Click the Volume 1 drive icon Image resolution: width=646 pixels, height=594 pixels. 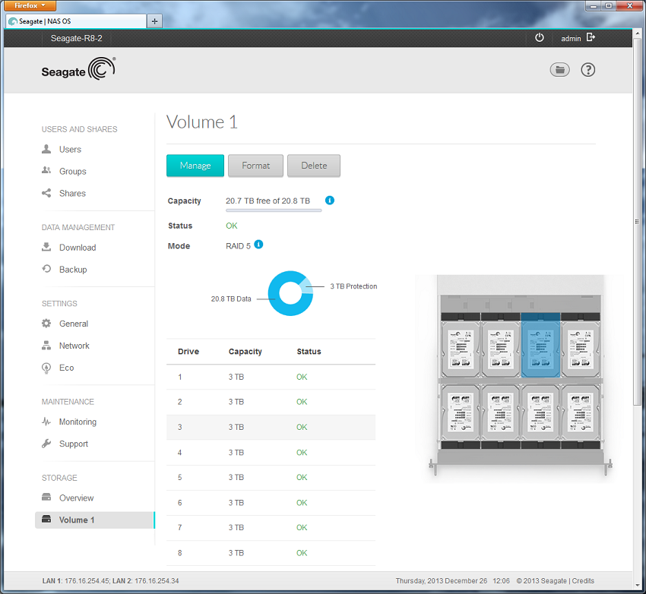[46, 520]
